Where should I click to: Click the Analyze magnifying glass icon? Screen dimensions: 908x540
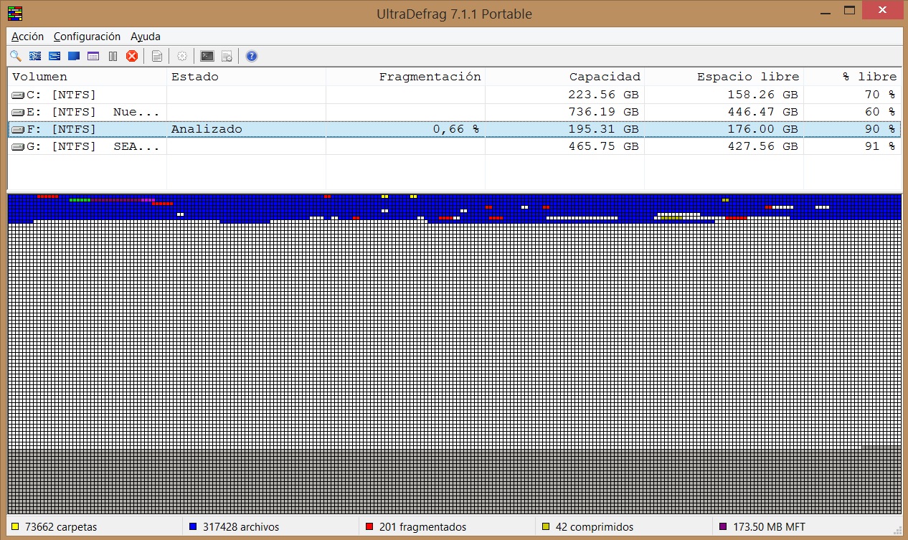click(x=16, y=56)
